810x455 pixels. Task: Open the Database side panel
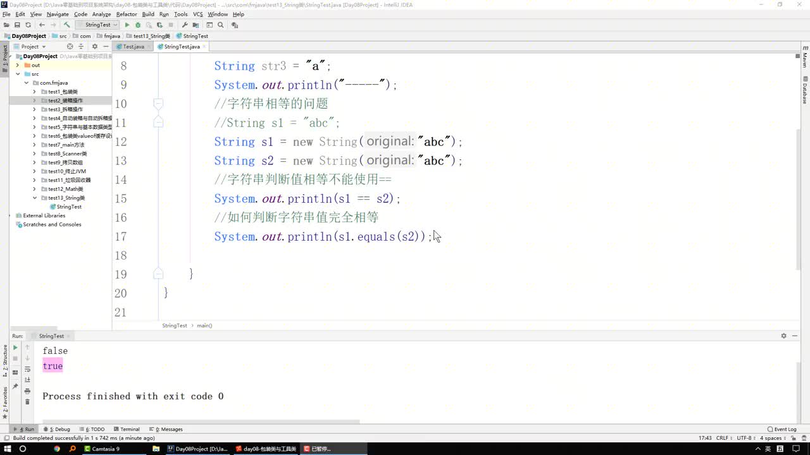pyautogui.click(x=804, y=92)
